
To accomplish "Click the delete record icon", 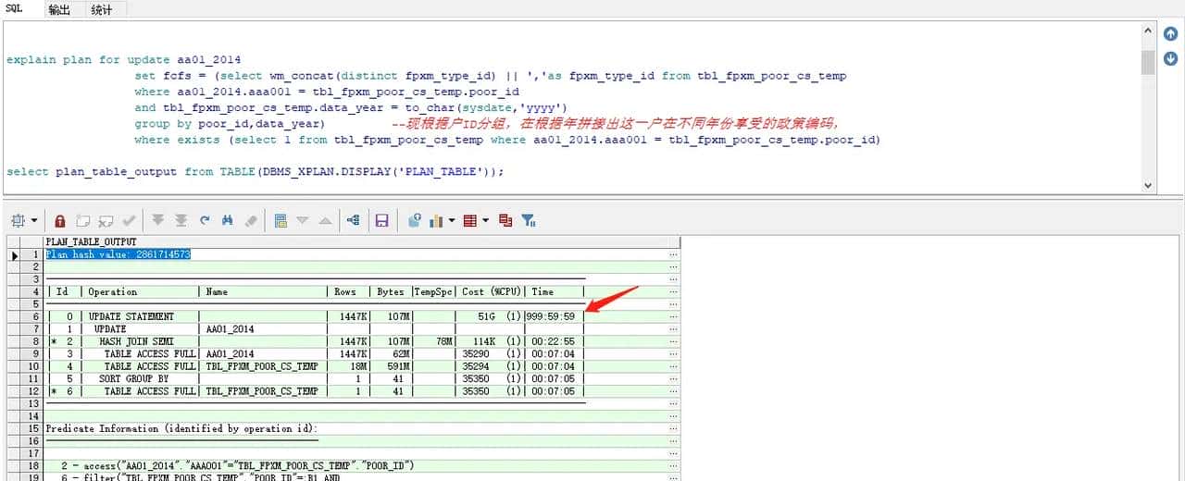I will (x=106, y=220).
